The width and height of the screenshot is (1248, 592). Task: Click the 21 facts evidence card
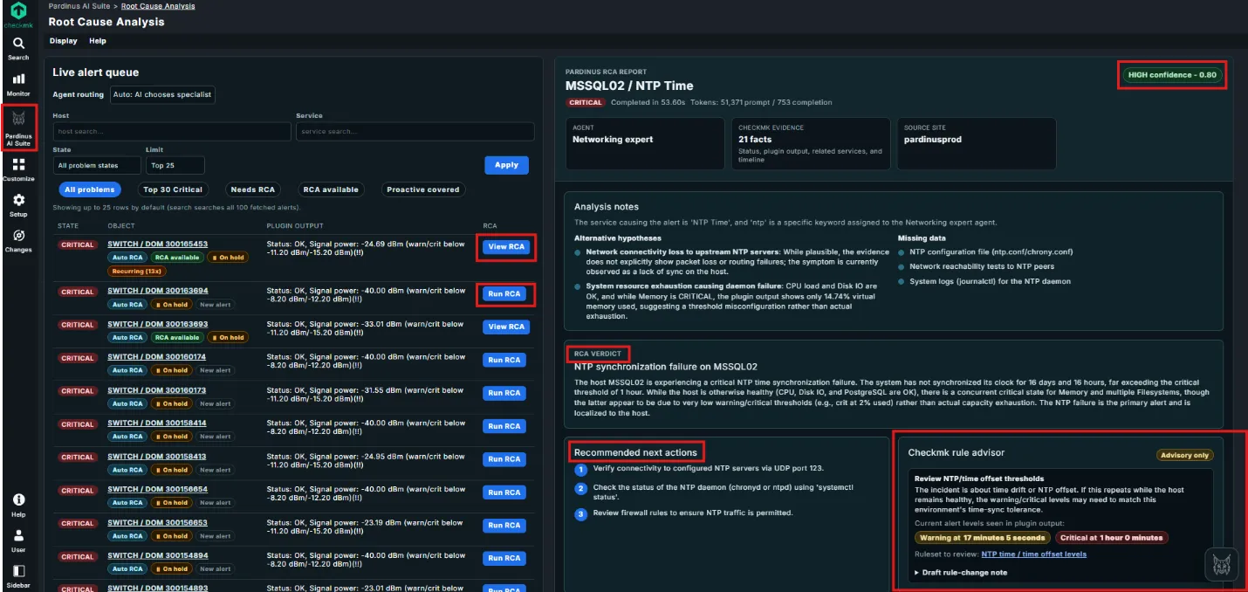[x=811, y=144]
